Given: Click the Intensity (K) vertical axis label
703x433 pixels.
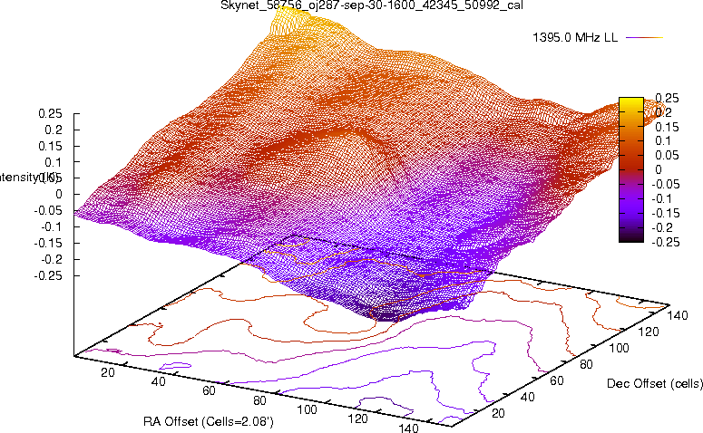Looking at the screenshot, I should pos(28,178).
